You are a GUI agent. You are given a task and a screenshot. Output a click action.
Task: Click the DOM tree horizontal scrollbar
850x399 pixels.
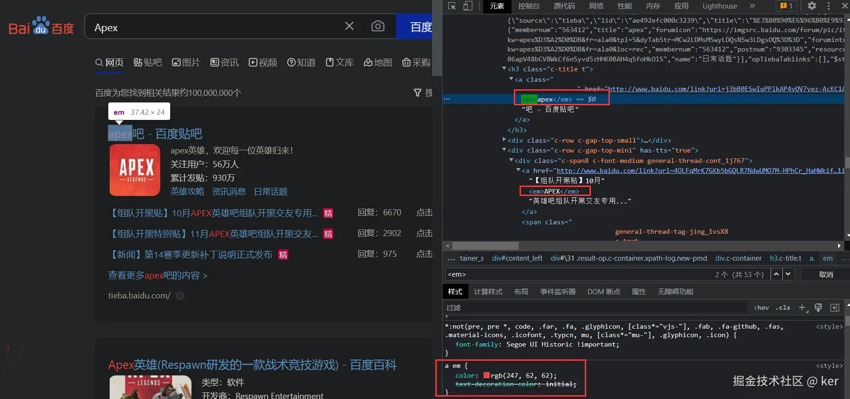tap(485, 246)
